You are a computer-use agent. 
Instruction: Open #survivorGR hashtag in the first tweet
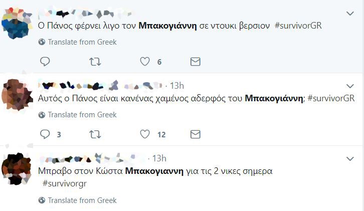[x=298, y=26]
